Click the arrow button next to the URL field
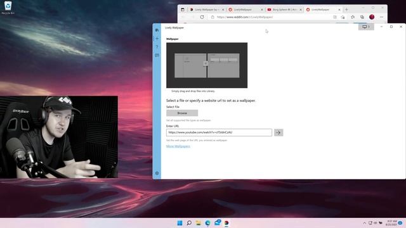Screen dimensions: 406x228 point(278,132)
